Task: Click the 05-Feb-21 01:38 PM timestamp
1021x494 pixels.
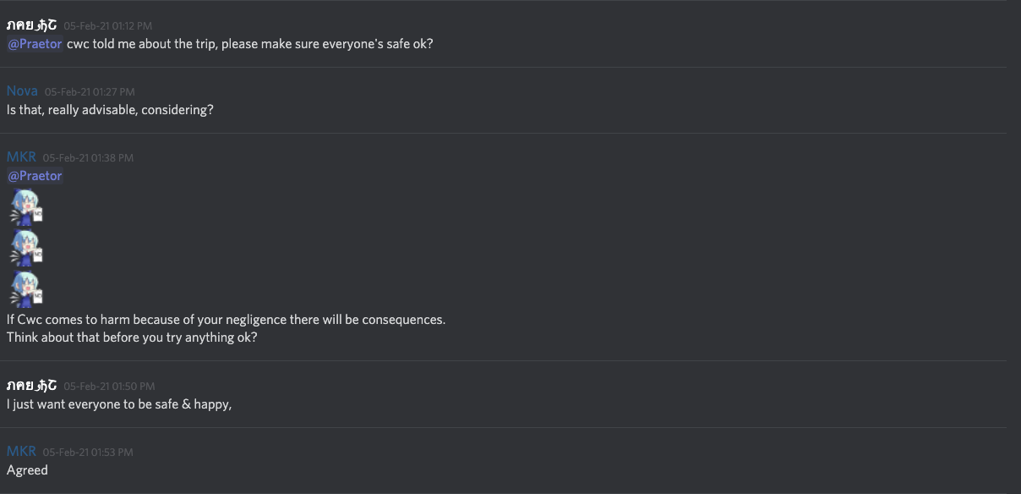Action: pyautogui.click(x=88, y=157)
